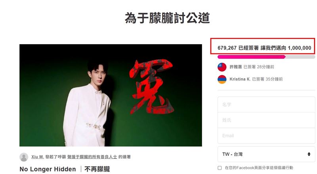Click in the Email input field
The height and width of the screenshot is (174, 317).
click(266, 136)
